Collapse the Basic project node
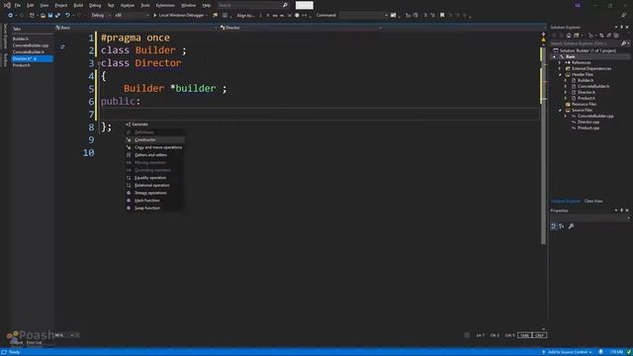The width and height of the screenshot is (633, 356). pos(554,57)
